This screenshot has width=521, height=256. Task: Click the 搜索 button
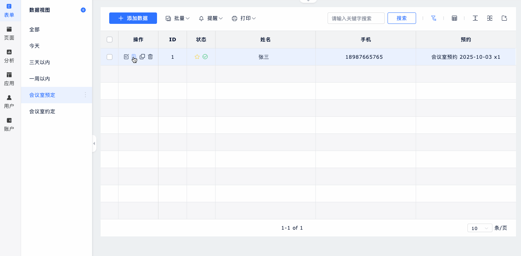pyautogui.click(x=401, y=18)
